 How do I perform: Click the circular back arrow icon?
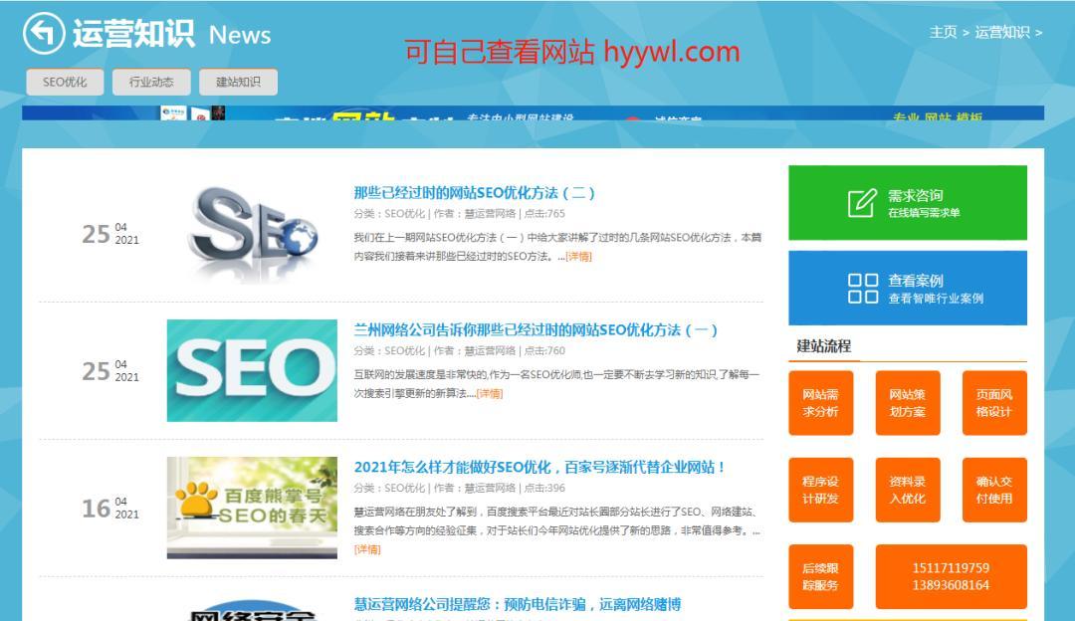44,33
